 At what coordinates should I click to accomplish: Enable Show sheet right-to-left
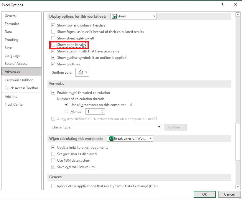[x=53, y=38]
